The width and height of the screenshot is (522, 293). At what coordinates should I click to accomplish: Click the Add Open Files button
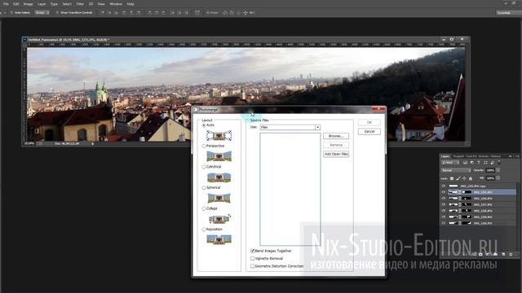(336, 154)
